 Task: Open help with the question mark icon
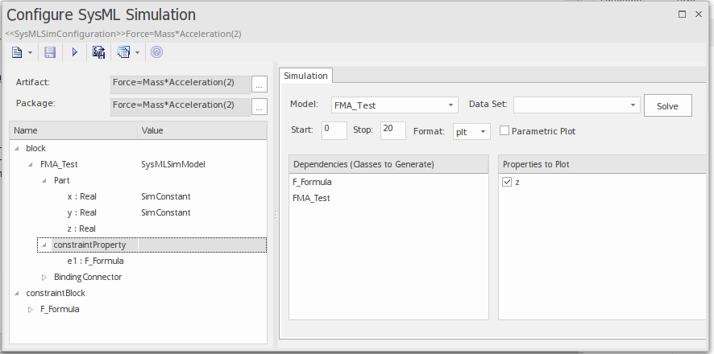tap(156, 52)
